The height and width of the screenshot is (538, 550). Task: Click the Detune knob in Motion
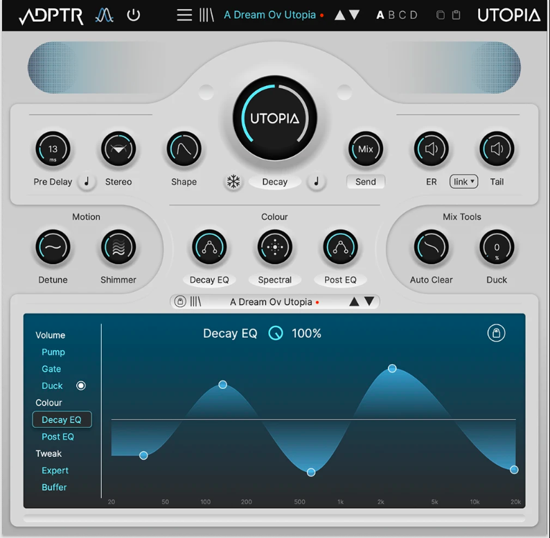[53, 248]
